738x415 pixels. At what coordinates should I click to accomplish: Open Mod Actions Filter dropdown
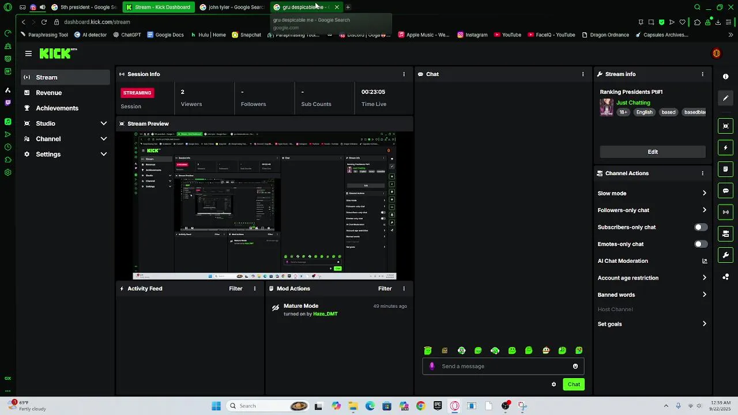click(x=385, y=289)
